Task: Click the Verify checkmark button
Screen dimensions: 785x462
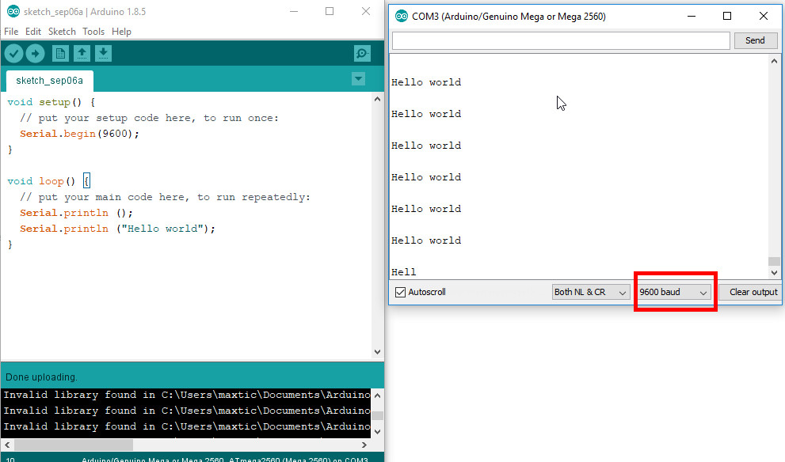Action: (14, 54)
